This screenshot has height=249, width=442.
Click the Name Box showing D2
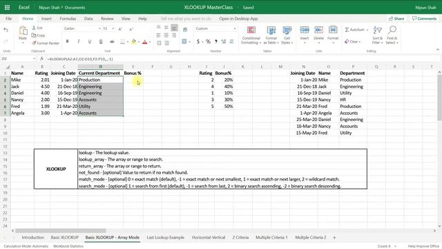(19, 59)
